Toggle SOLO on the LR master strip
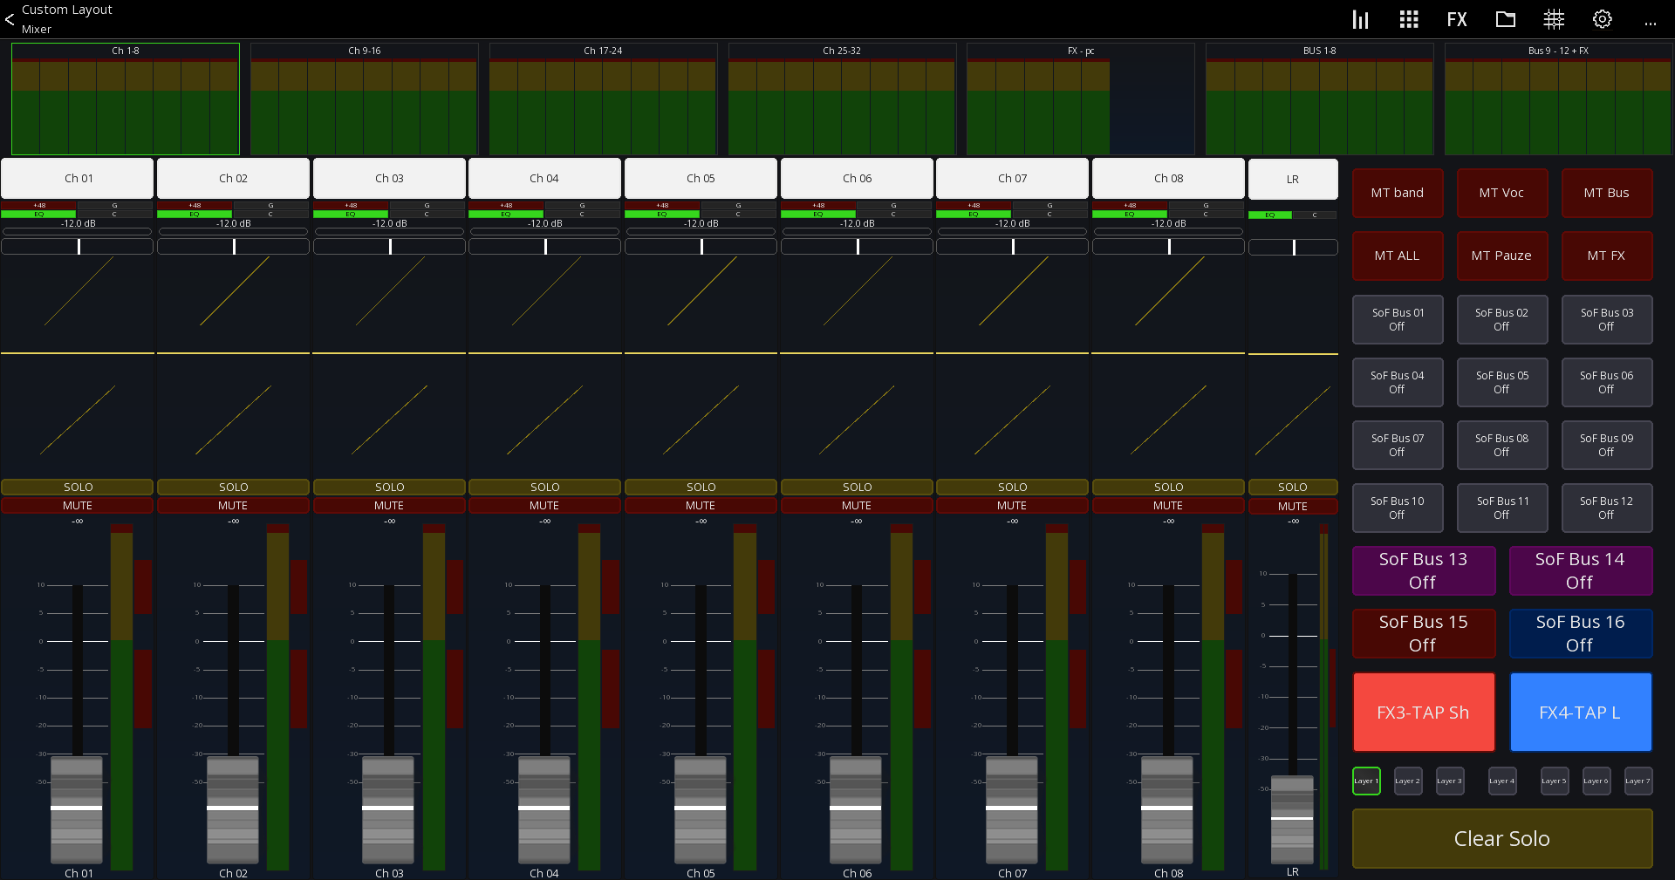The width and height of the screenshot is (1675, 880). (1293, 487)
